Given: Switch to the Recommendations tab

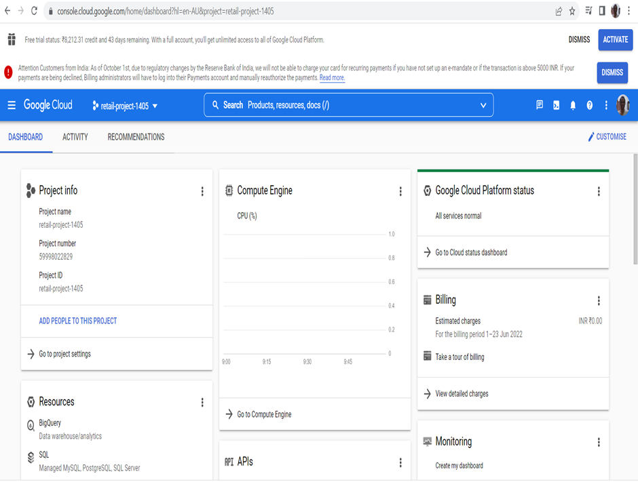Looking at the screenshot, I should (x=136, y=137).
